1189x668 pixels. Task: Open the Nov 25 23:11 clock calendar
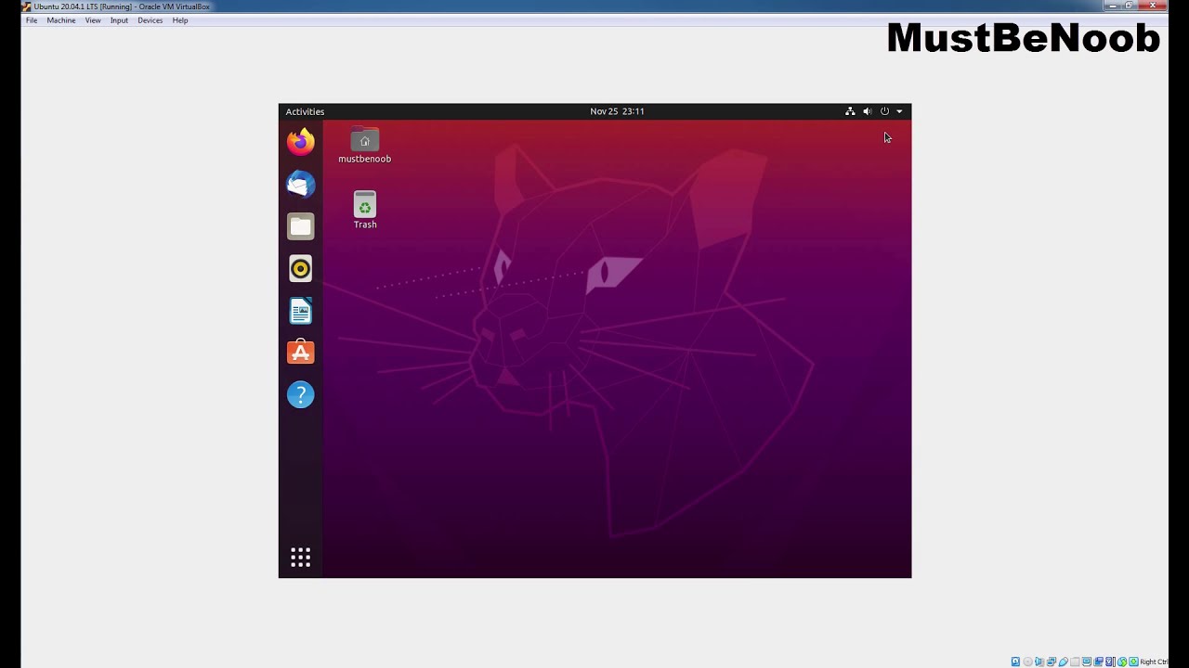click(617, 111)
